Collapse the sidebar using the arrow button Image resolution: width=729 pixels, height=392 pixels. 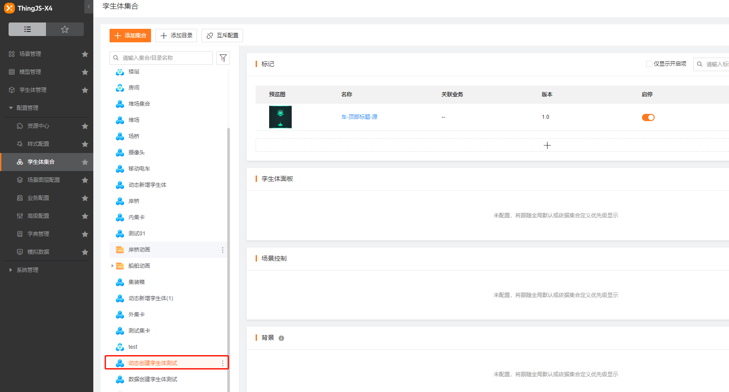[x=89, y=7]
